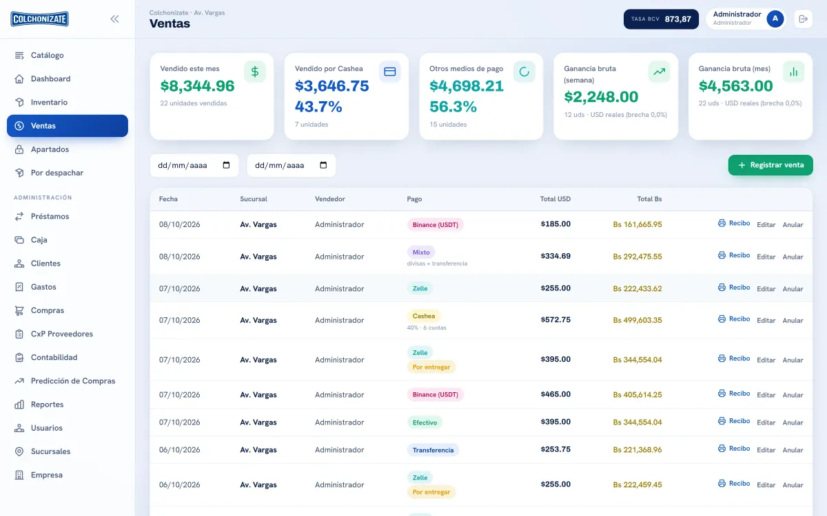The width and height of the screenshot is (827, 516).
Task: Click the Bs 499,603.35 amount
Action: (x=637, y=321)
